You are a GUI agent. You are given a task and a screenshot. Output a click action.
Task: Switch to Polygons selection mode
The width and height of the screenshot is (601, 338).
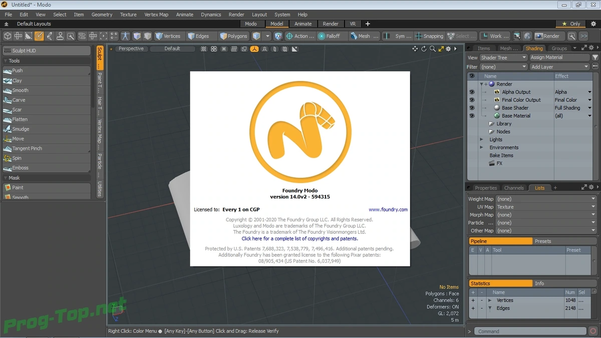point(234,36)
